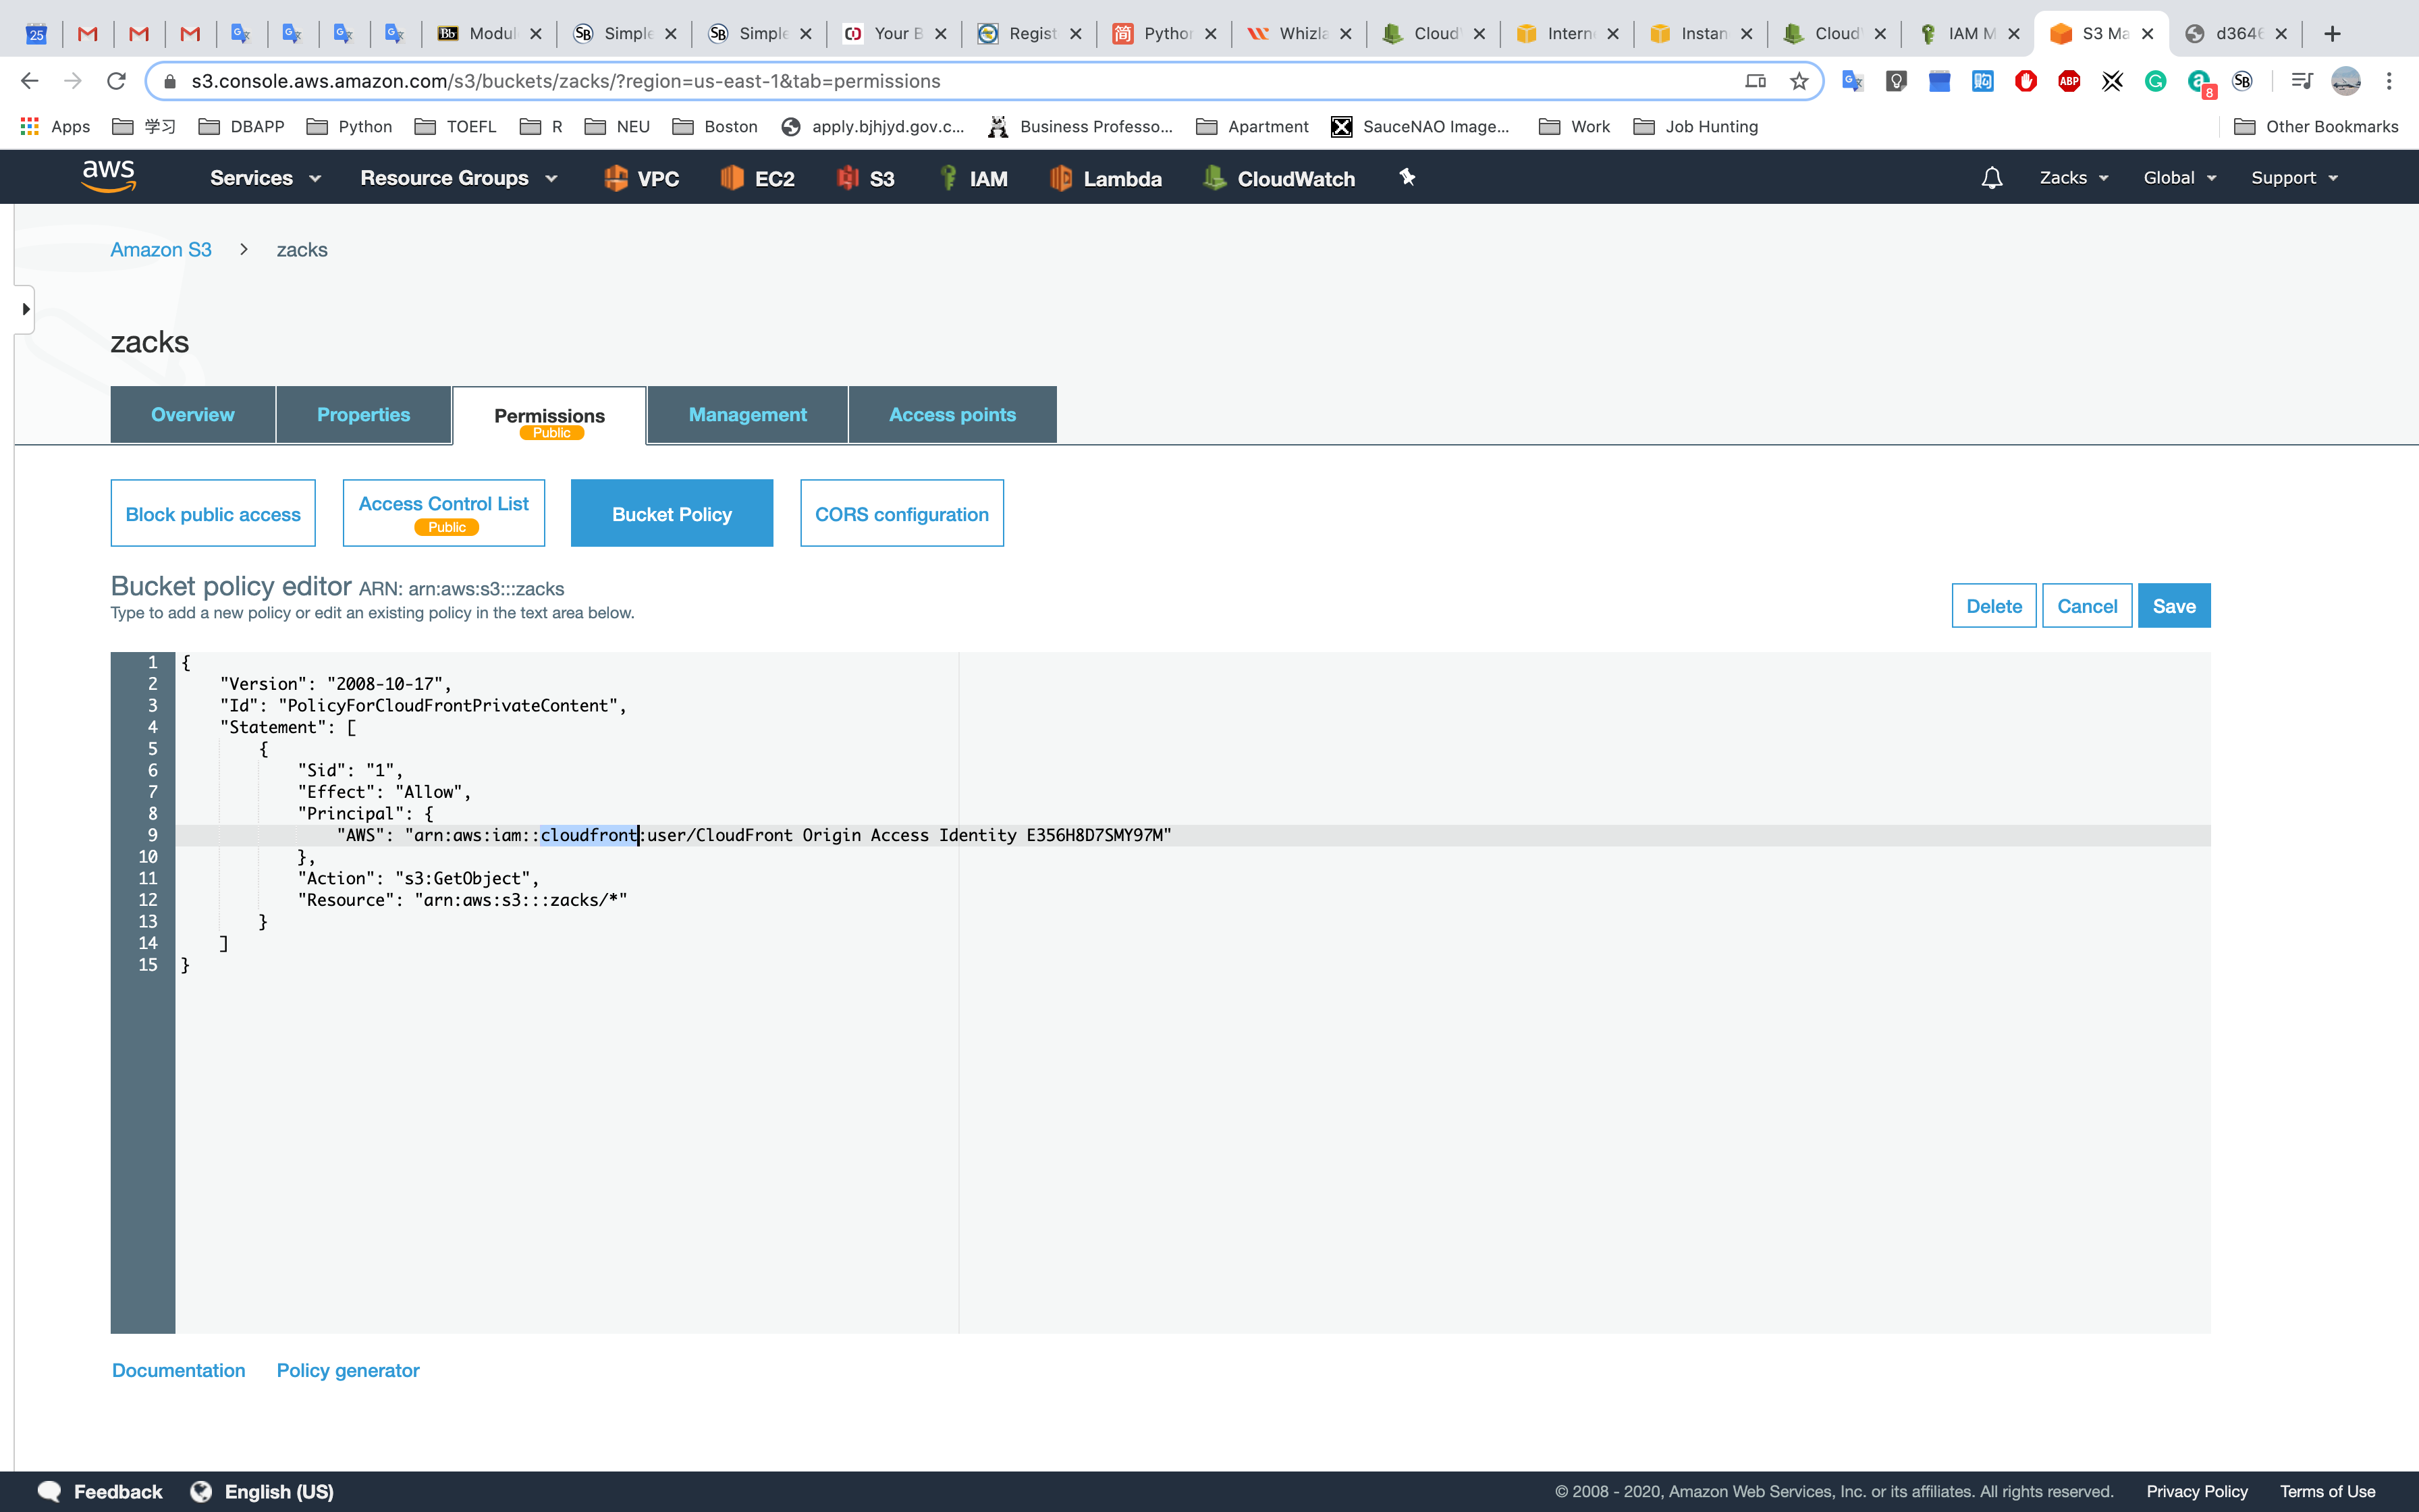Image resolution: width=2419 pixels, height=1512 pixels.
Task: Switch to the Access points tab
Action: pyautogui.click(x=952, y=415)
